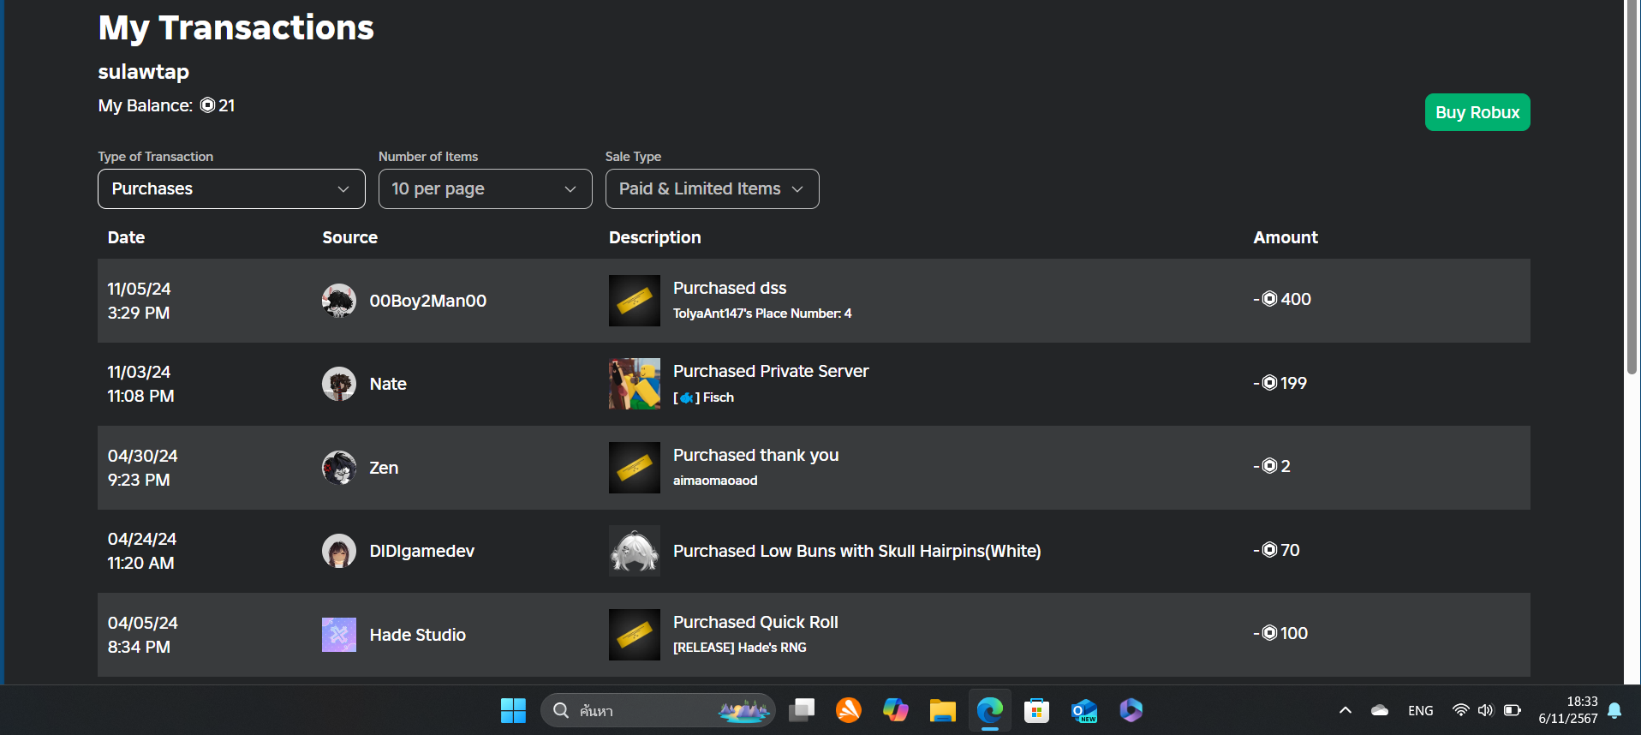Open the Windows Start menu

coord(513,710)
